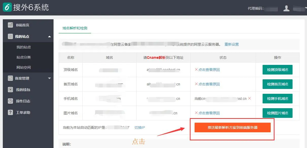Click 推送最新解析方案到前端服务器 button
307x148 pixels.
point(233,127)
